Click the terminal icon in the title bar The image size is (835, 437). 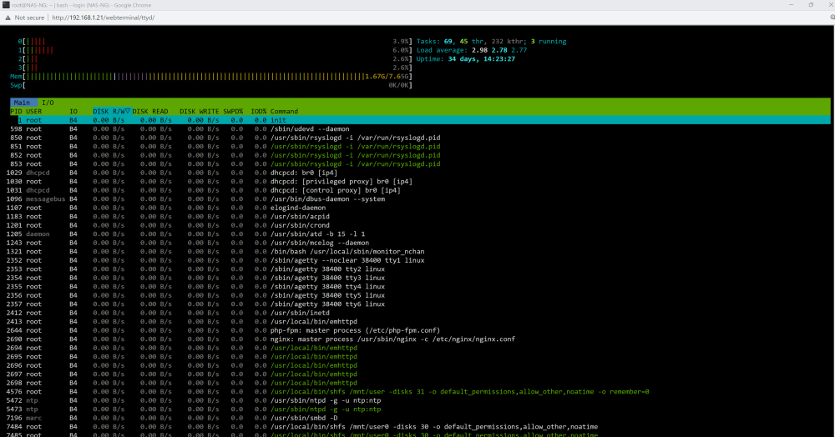6,5
